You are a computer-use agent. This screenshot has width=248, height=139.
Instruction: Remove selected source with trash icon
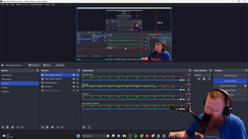point(47,127)
